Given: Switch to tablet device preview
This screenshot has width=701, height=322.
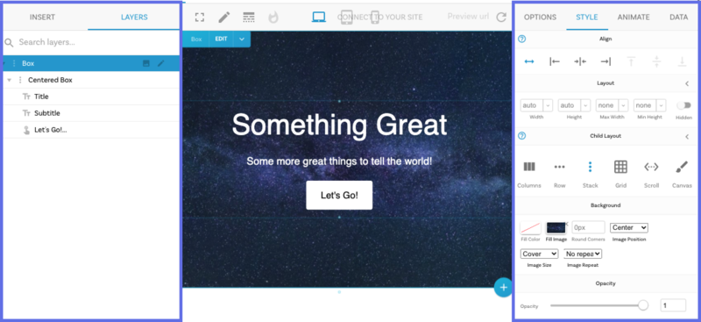Looking at the screenshot, I should click(346, 17).
